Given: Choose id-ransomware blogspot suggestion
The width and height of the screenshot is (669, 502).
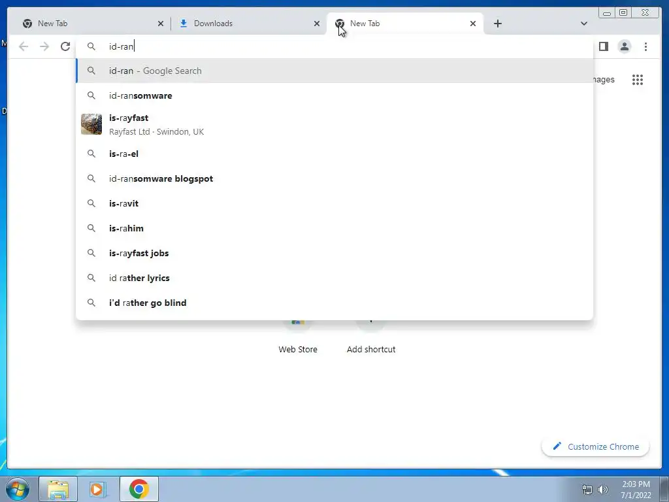Looking at the screenshot, I should click(x=334, y=178).
